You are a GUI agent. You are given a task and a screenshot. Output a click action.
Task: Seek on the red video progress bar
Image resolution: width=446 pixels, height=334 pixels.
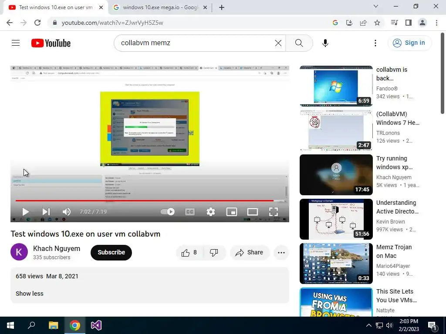150,200
